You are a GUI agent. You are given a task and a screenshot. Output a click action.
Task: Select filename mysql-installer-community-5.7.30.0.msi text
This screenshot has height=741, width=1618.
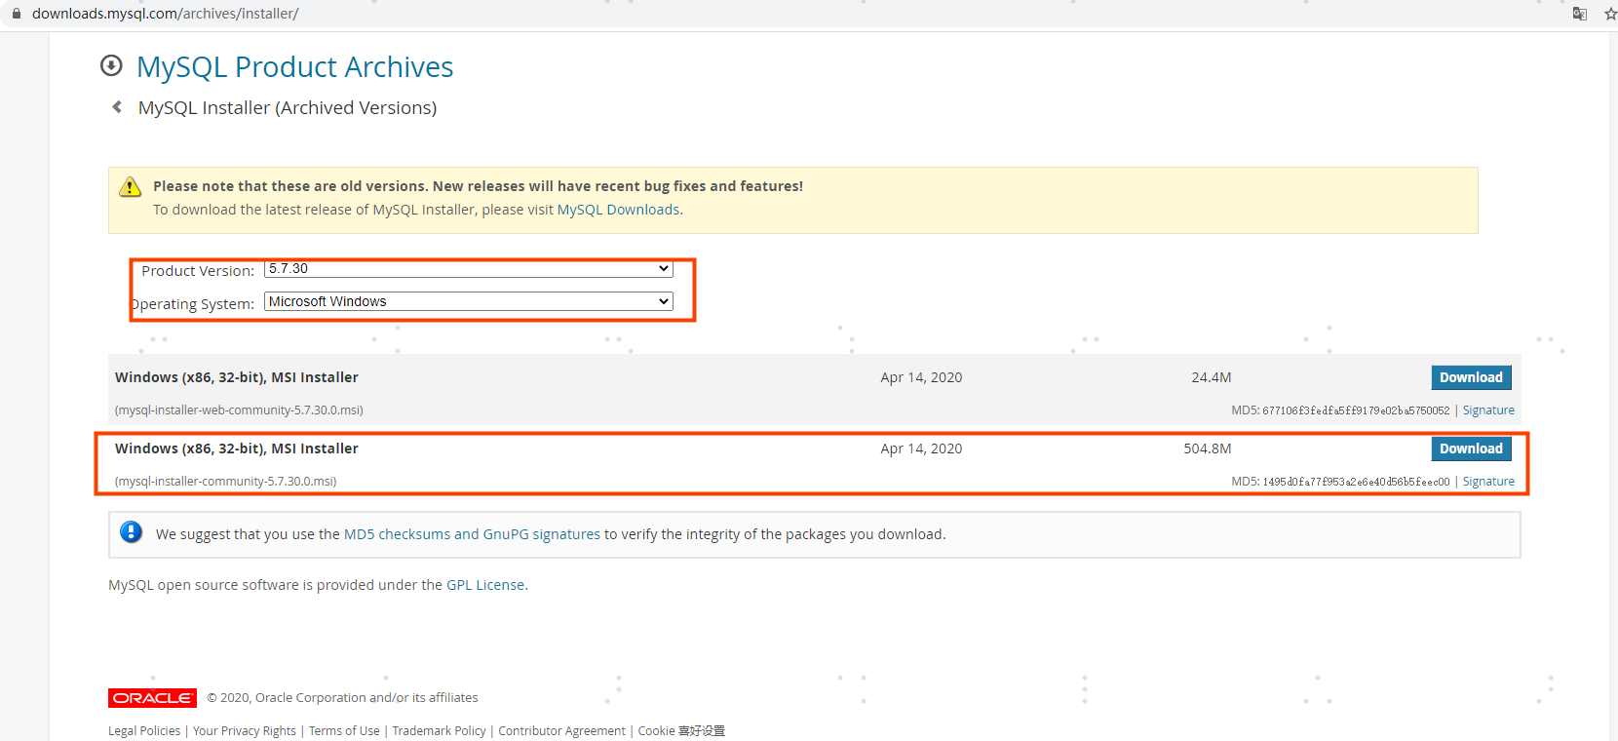[x=226, y=482]
